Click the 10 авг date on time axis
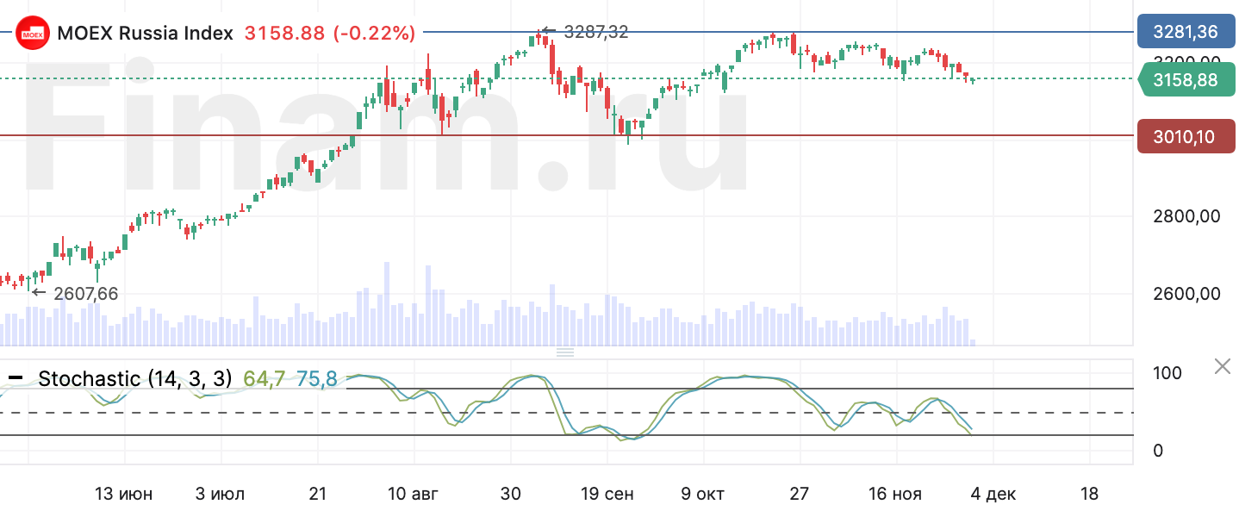Screen dimensions: 1239x517 (x=414, y=494)
